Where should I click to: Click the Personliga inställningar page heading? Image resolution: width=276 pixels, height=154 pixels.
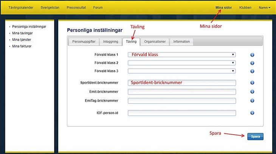coord(95,30)
